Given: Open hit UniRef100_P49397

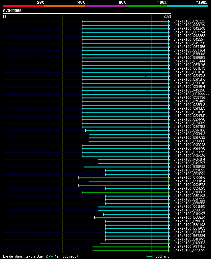Looking at the screenshot, I should click(x=189, y=163).
